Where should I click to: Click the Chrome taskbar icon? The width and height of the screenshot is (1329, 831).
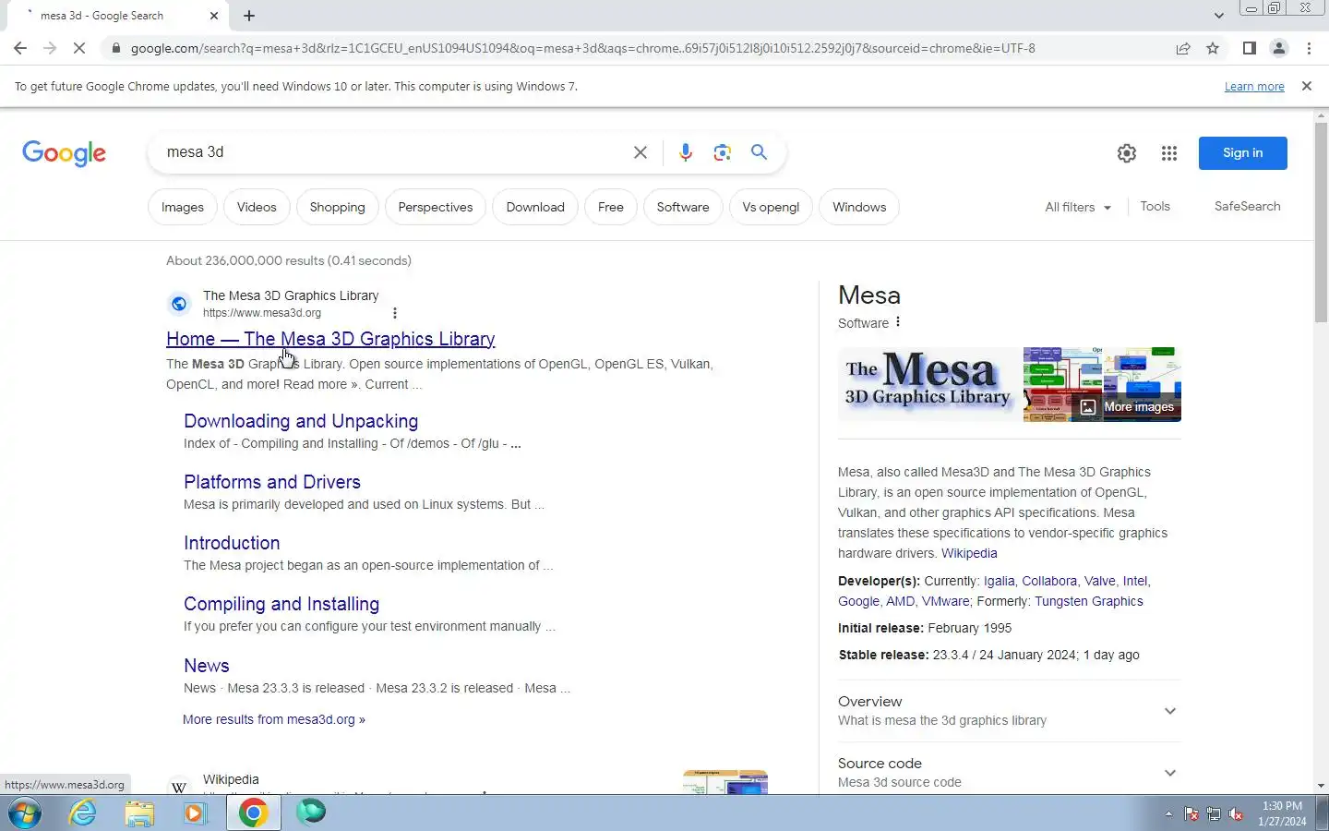(254, 813)
